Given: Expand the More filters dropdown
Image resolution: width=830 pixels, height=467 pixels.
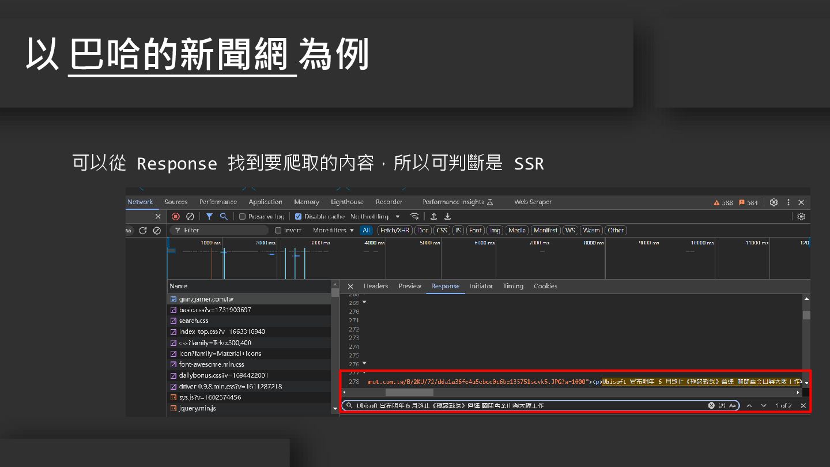Looking at the screenshot, I should (333, 231).
